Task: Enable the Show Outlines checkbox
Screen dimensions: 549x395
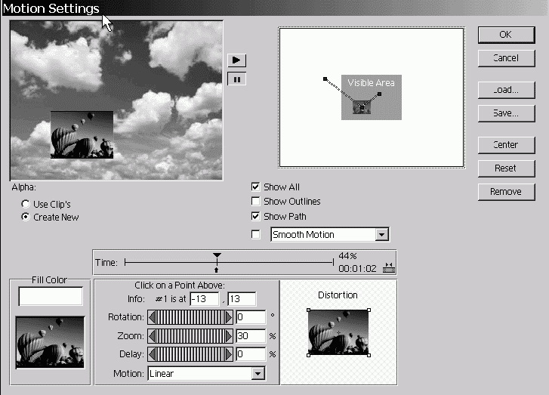Action: [256, 202]
